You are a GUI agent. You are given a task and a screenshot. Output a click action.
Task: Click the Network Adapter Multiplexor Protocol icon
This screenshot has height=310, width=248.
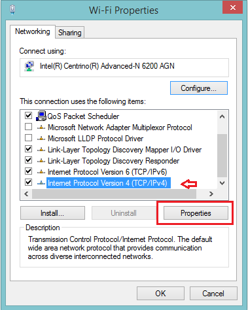coord(41,128)
